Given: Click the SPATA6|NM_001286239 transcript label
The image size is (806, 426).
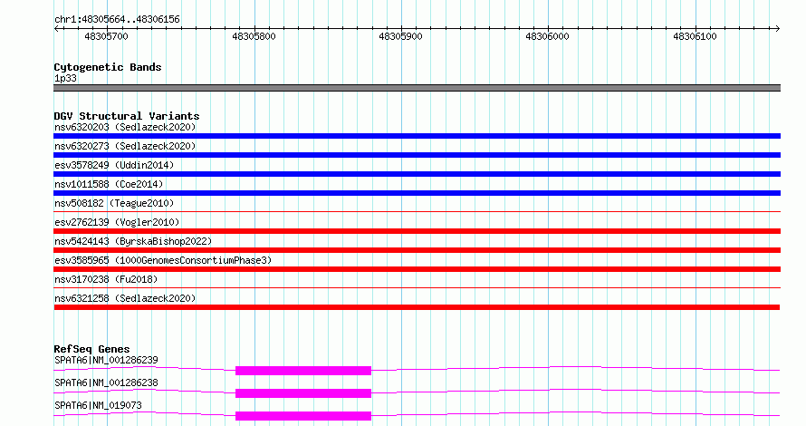Looking at the screenshot, I should 106,360.
